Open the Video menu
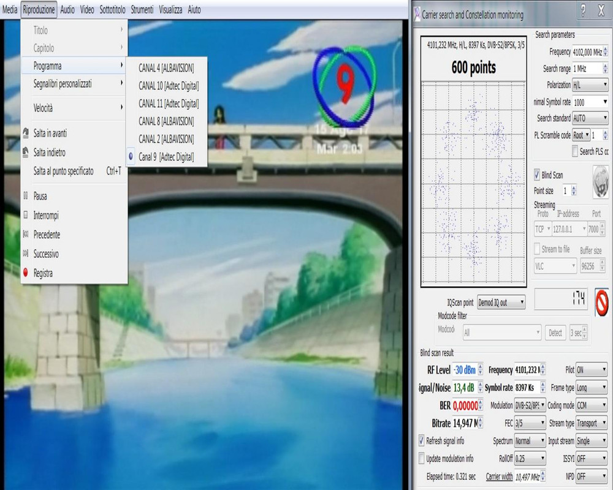 pos(87,10)
